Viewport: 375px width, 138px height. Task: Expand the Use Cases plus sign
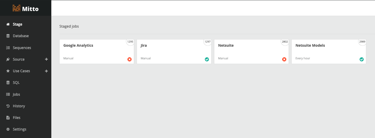pos(46,71)
